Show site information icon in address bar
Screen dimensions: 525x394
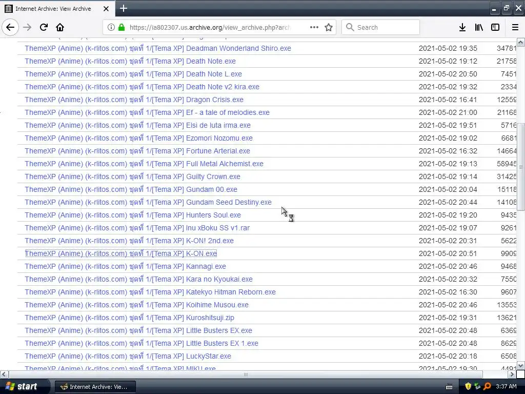[111, 27]
